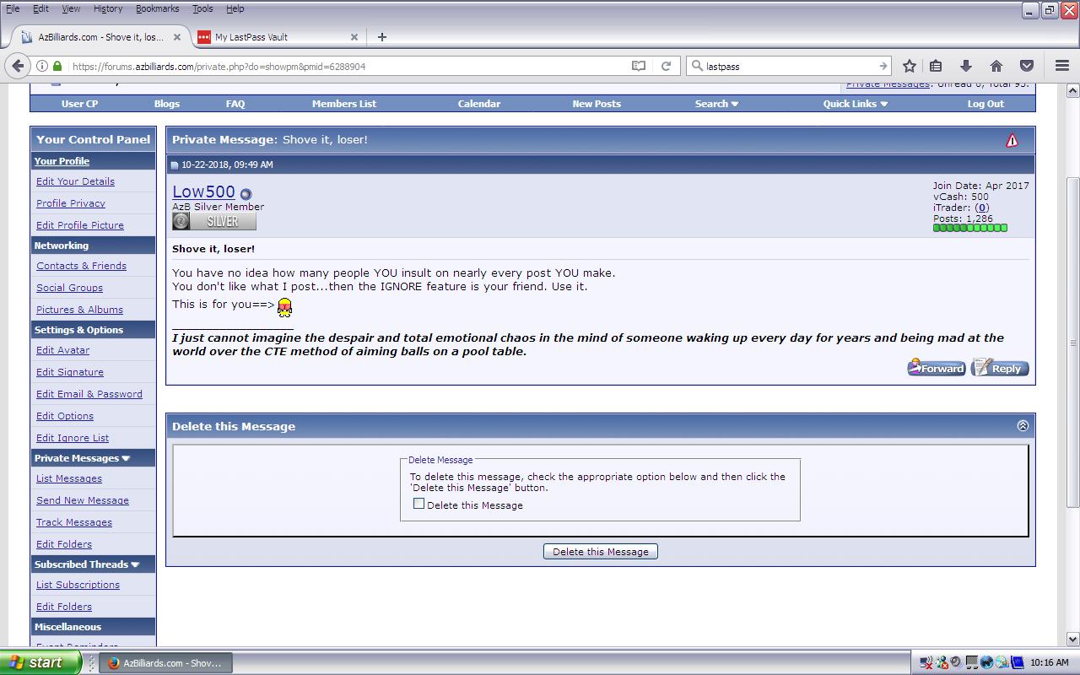The width and height of the screenshot is (1080, 675).
Task: Toggle reader view icon in address bar
Action: pyautogui.click(x=639, y=66)
